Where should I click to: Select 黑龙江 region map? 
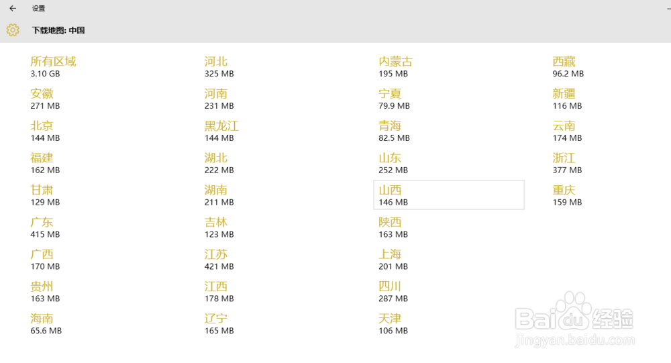pyautogui.click(x=221, y=131)
